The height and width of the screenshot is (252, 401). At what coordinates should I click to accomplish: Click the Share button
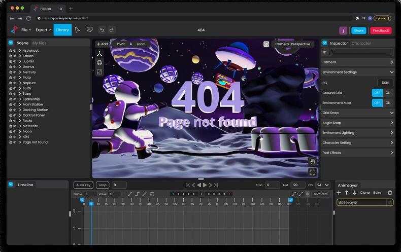tap(359, 30)
